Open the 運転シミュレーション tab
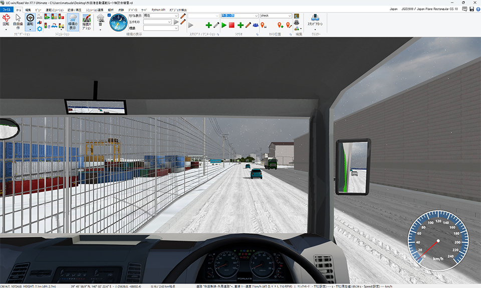Image resolution: width=481 pixels, height=288 pixels. coord(55,10)
